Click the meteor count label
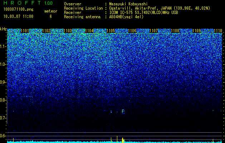 pyautogui.click(x=51, y=11)
